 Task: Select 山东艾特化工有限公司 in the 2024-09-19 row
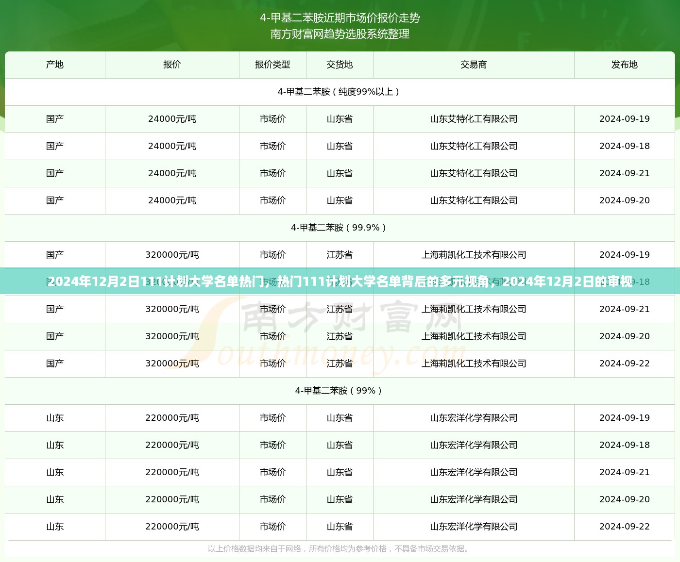pyautogui.click(x=474, y=119)
